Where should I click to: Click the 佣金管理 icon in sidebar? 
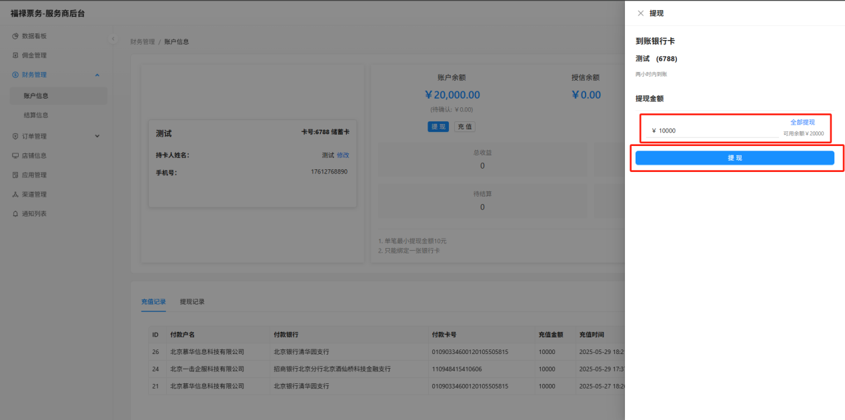[15, 55]
